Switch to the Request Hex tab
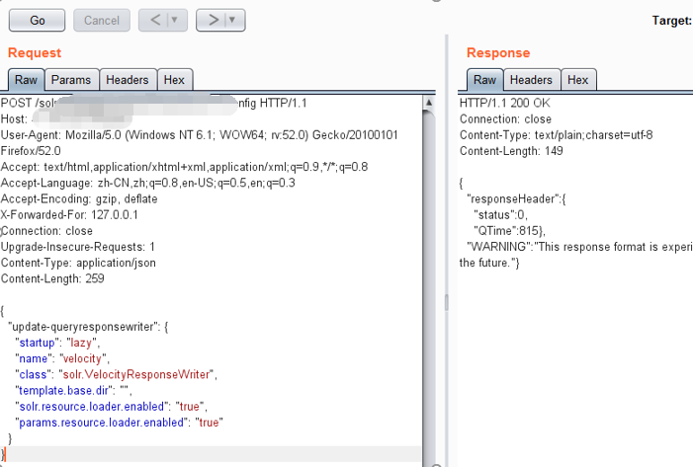The height and width of the screenshot is (467, 693). [174, 80]
